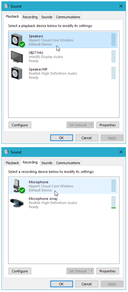The image size is (128, 292).
Task: Click Cancel in the Recording window
Action: coord(87,284)
